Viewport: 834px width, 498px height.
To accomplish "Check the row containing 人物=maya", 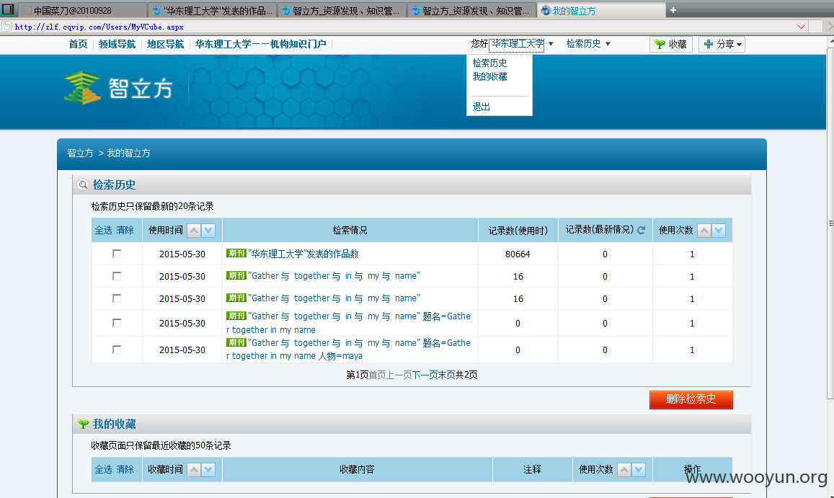I will 117,350.
